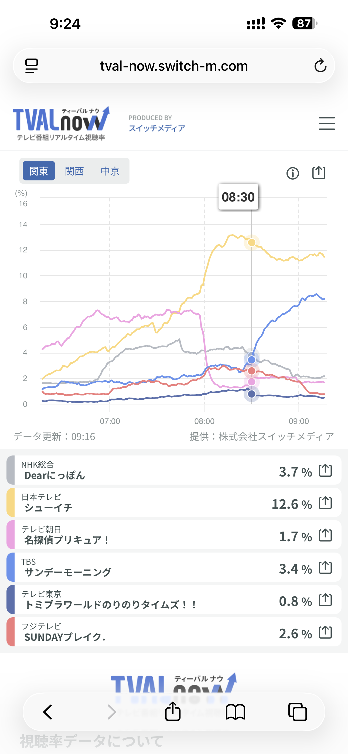Select the 関東 region tab
The width and height of the screenshot is (348, 754).
click(39, 171)
